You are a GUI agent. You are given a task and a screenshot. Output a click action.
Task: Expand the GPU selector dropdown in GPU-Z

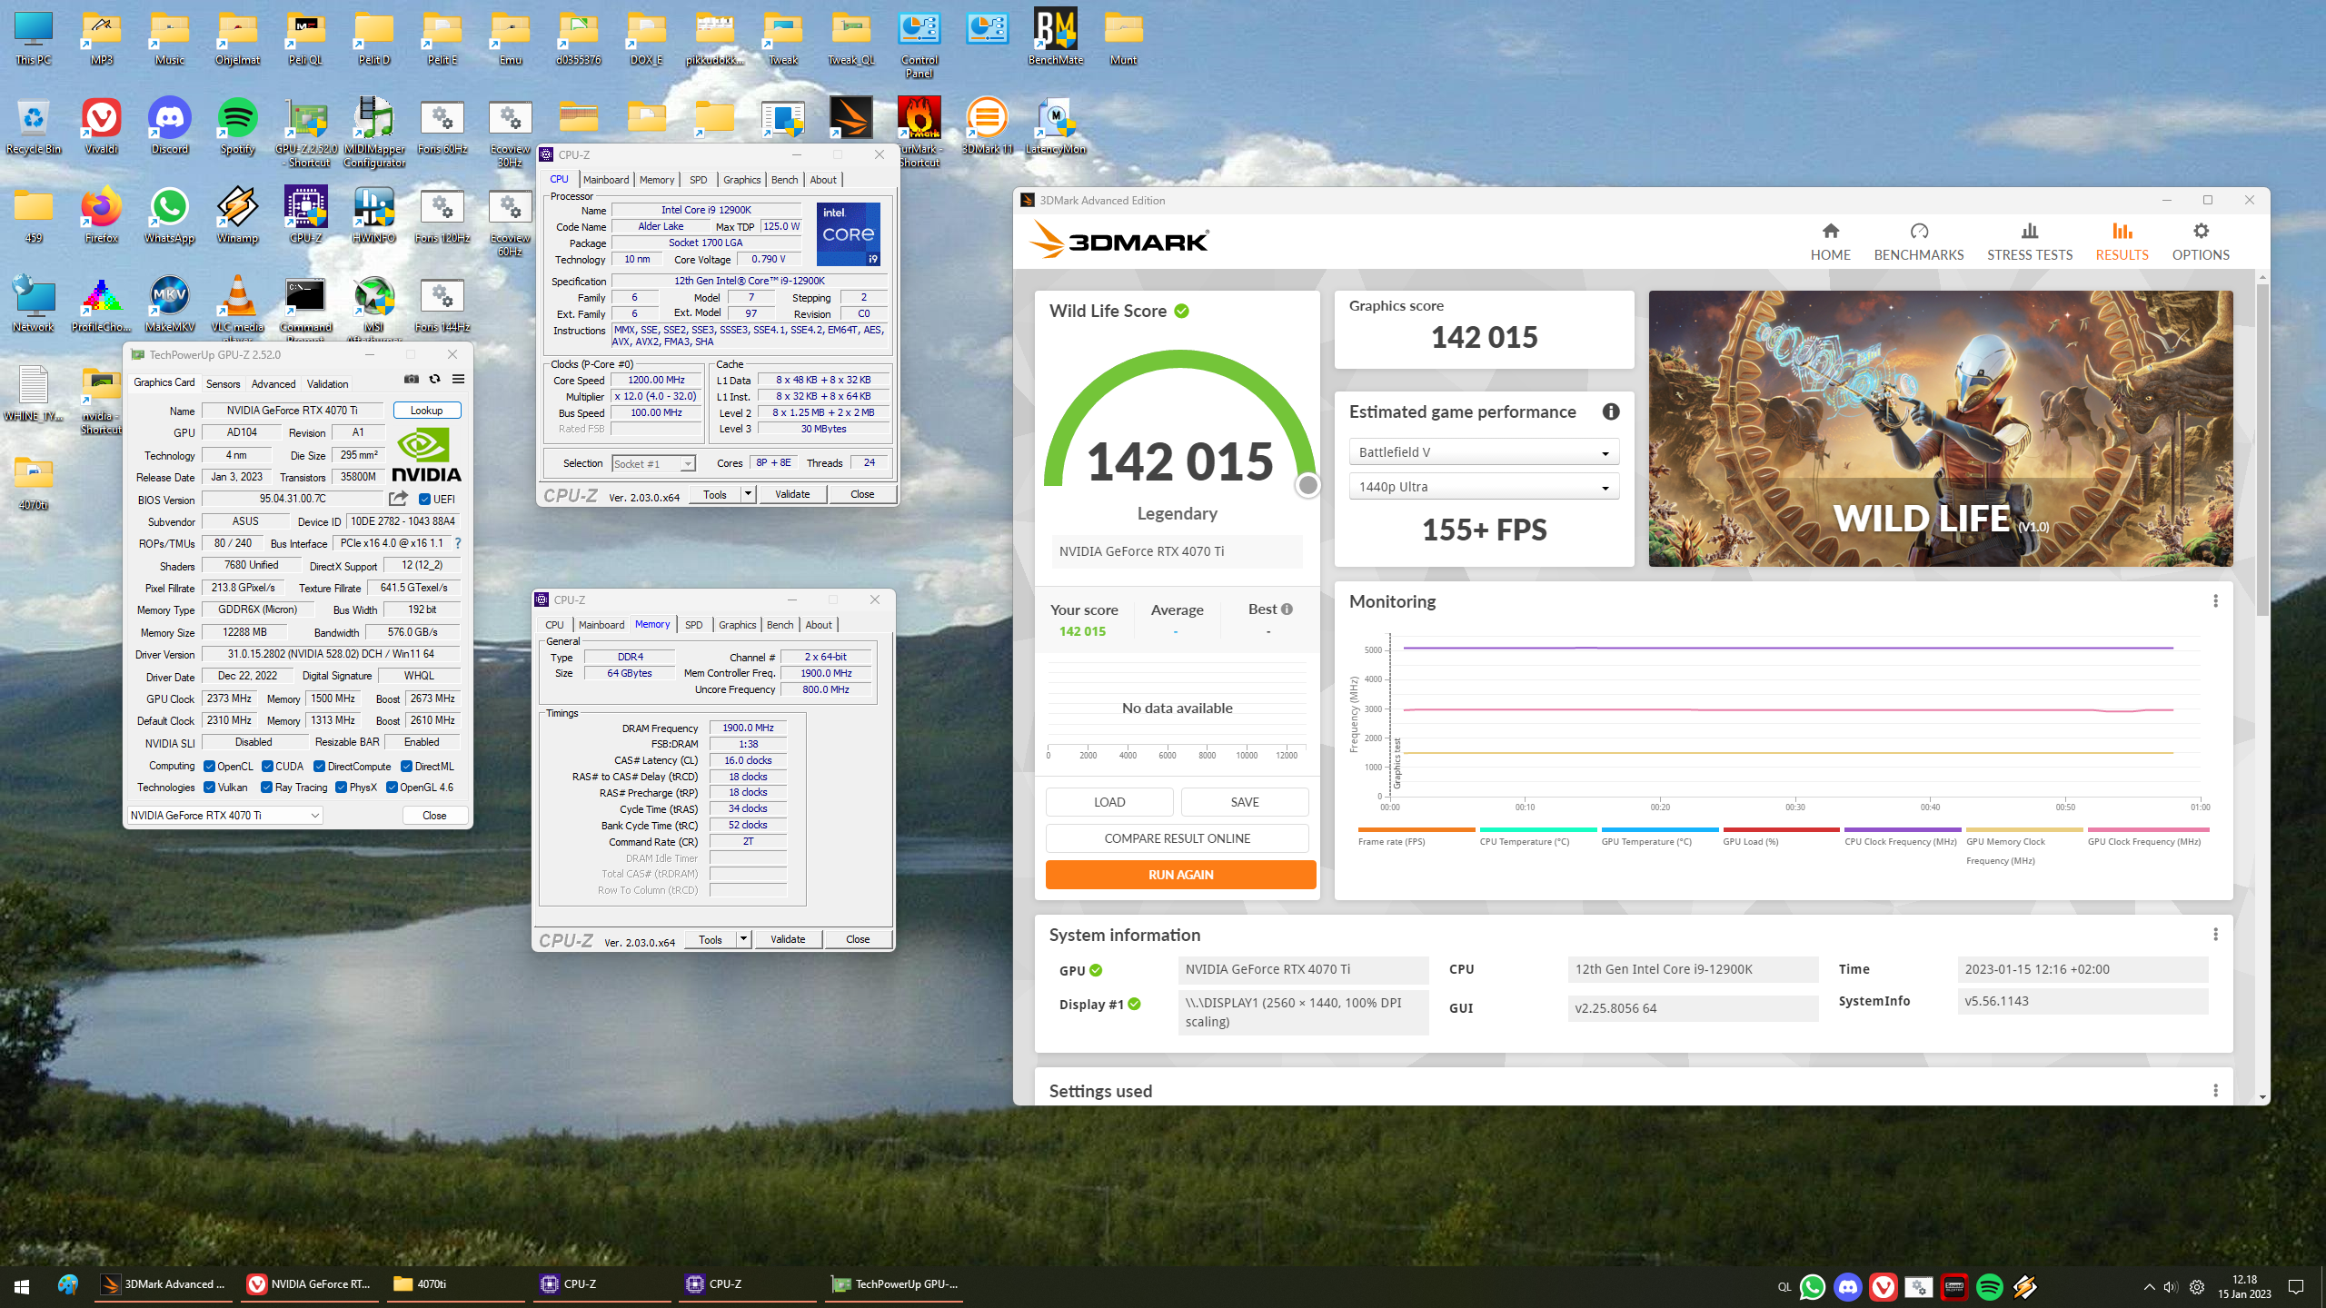coord(224,816)
